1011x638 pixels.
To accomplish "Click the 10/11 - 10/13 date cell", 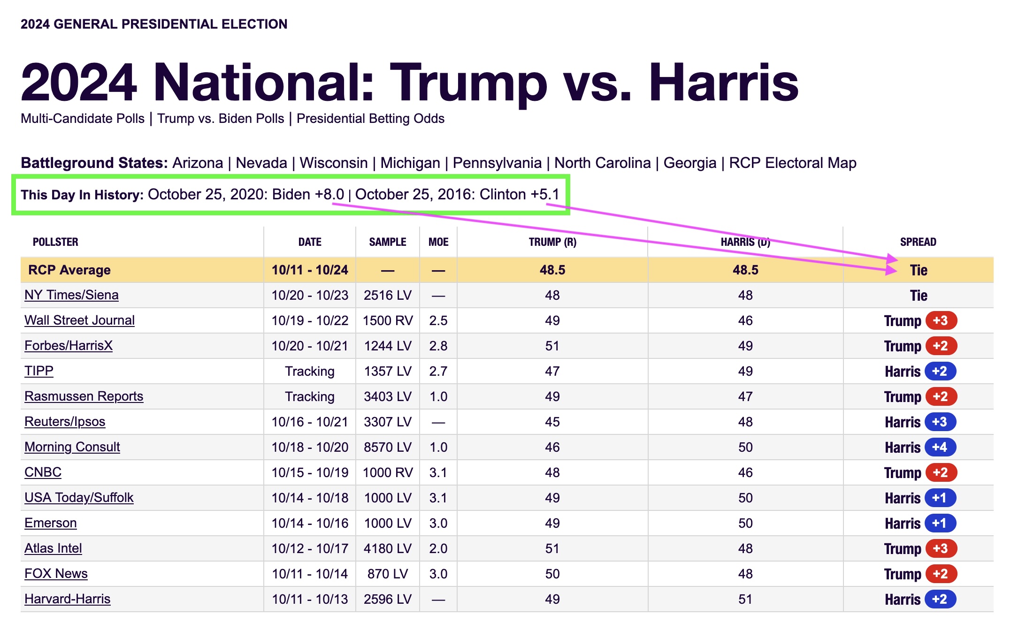I will (310, 599).
